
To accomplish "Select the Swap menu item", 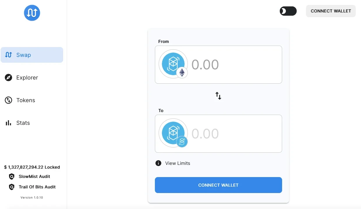I will pyautogui.click(x=32, y=55).
